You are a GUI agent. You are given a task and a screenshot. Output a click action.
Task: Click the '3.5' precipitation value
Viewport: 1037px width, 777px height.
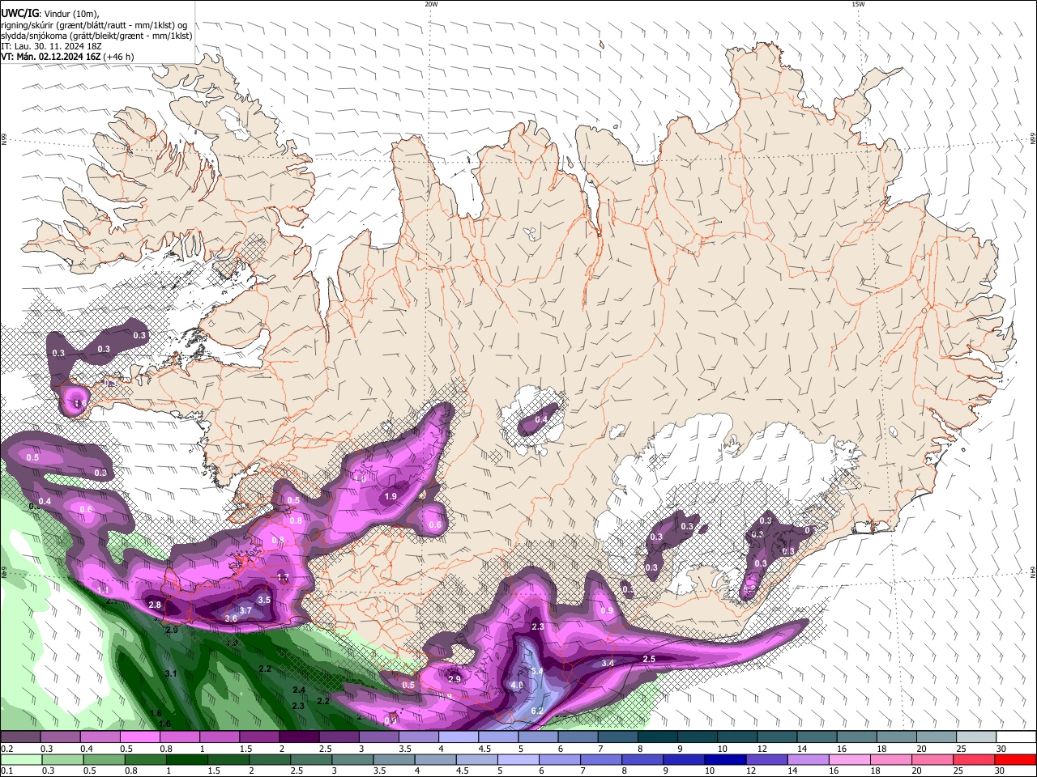(x=263, y=600)
